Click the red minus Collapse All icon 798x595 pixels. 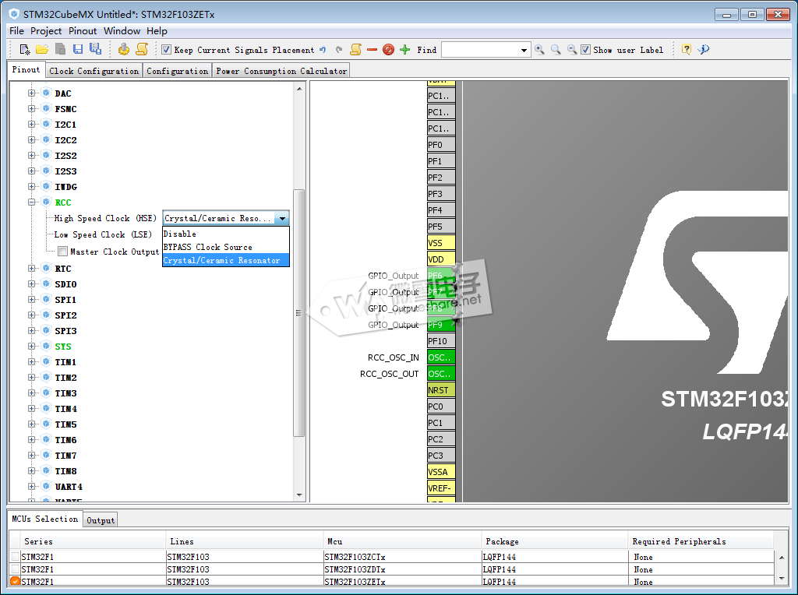pyautogui.click(x=372, y=49)
